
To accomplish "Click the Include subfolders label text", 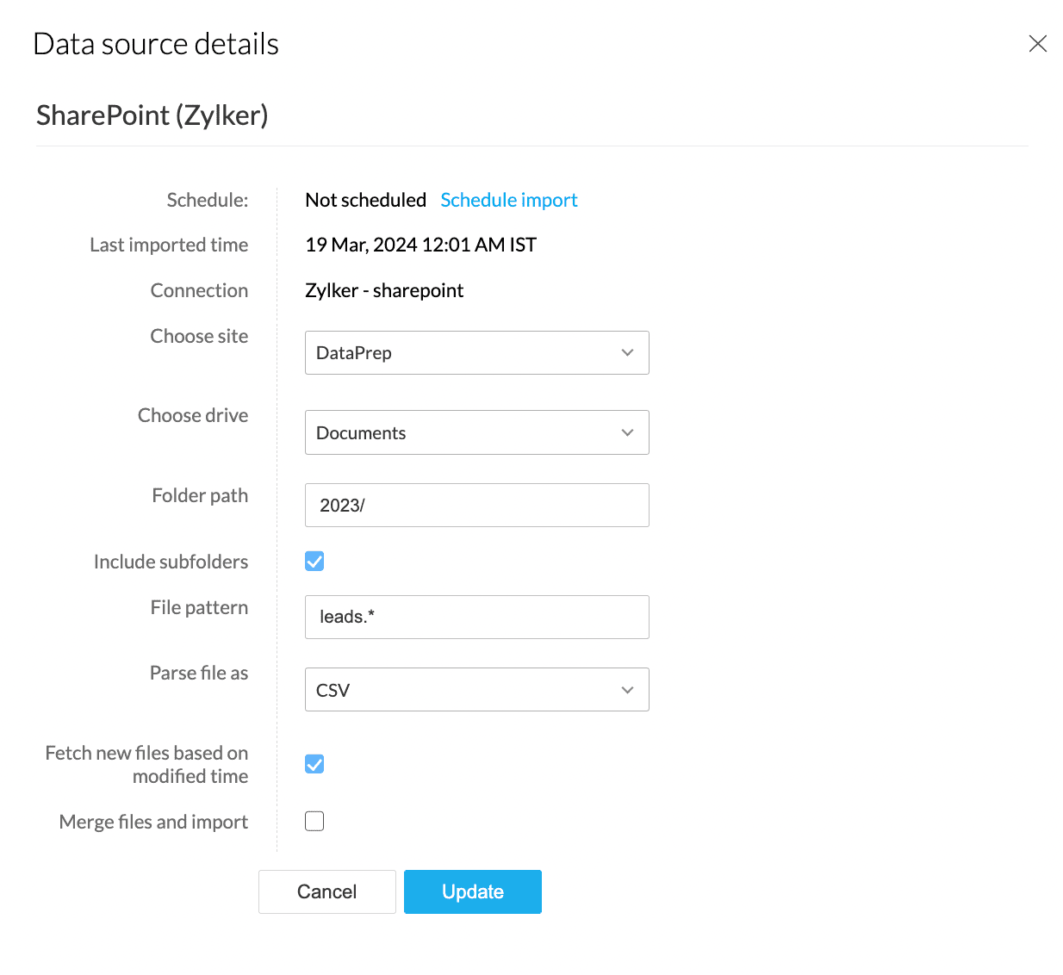I will click(x=171, y=562).
